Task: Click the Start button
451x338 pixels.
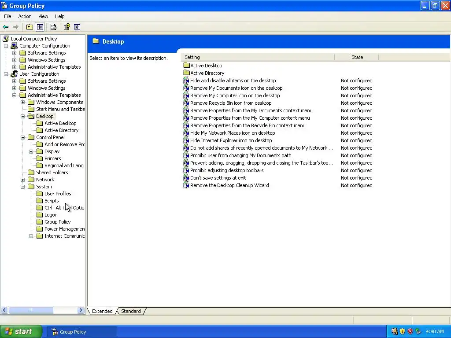Action: [21, 331]
